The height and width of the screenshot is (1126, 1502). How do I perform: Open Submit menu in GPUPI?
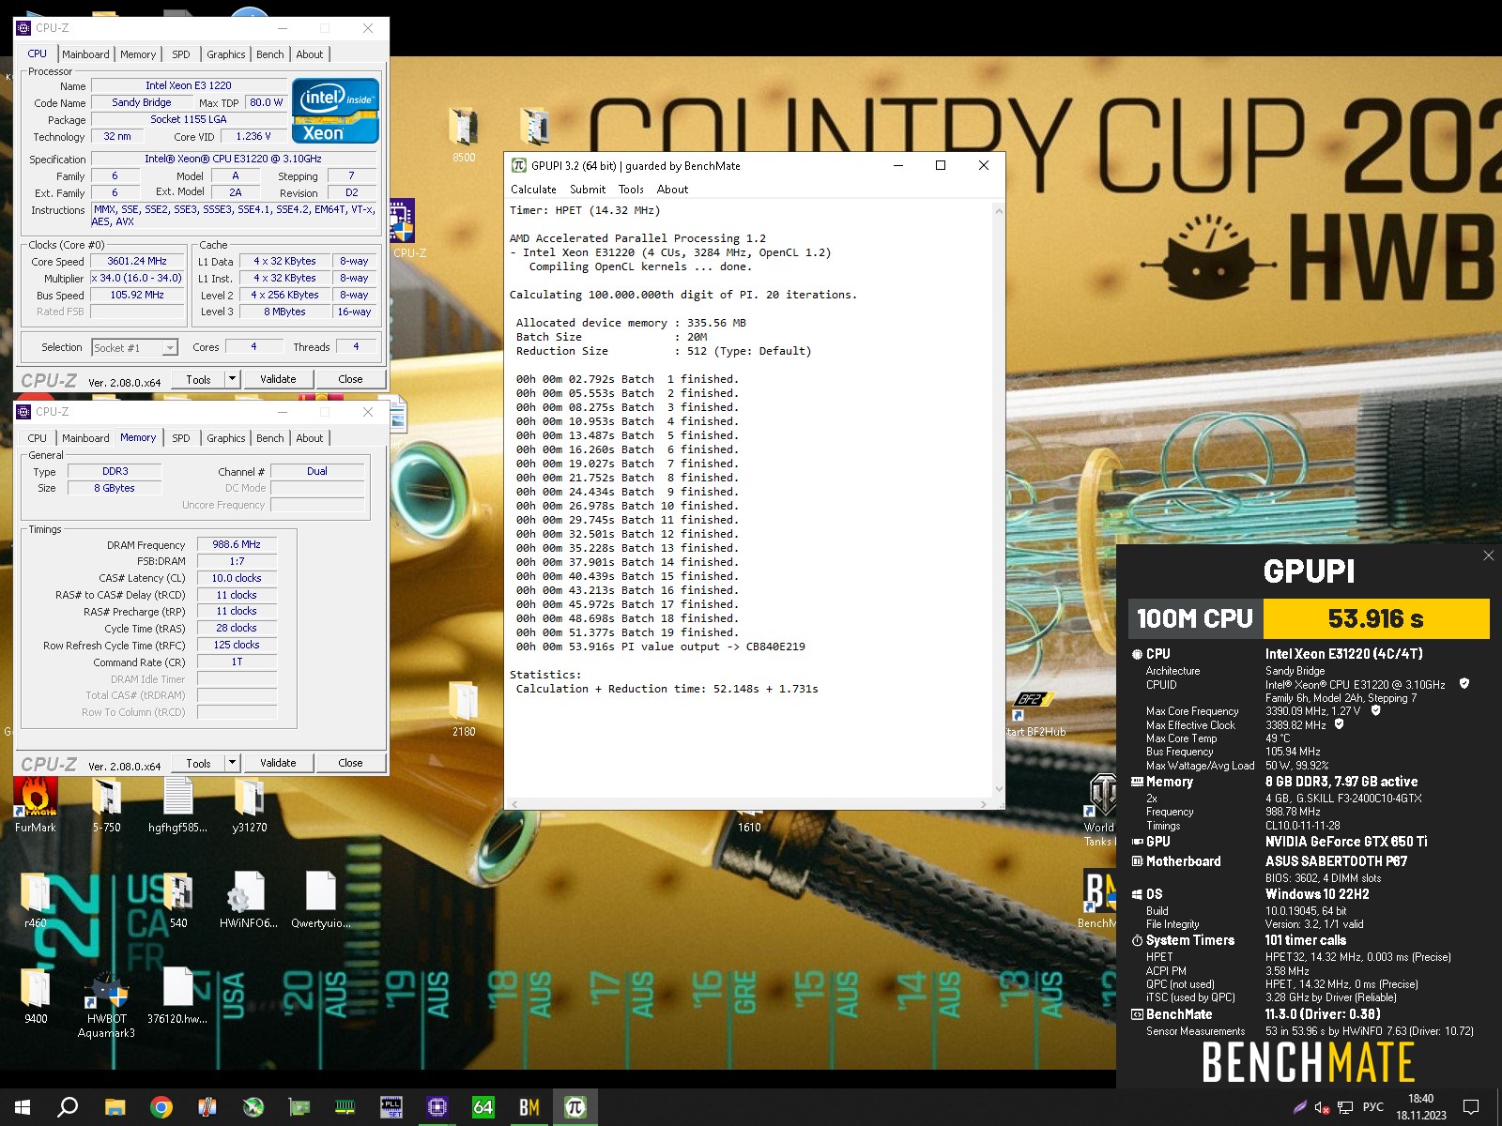tap(588, 190)
